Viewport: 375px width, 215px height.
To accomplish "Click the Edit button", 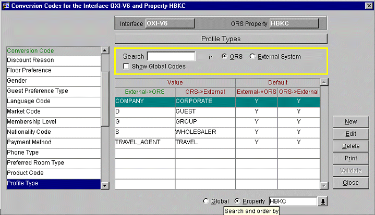I will tap(350, 134).
